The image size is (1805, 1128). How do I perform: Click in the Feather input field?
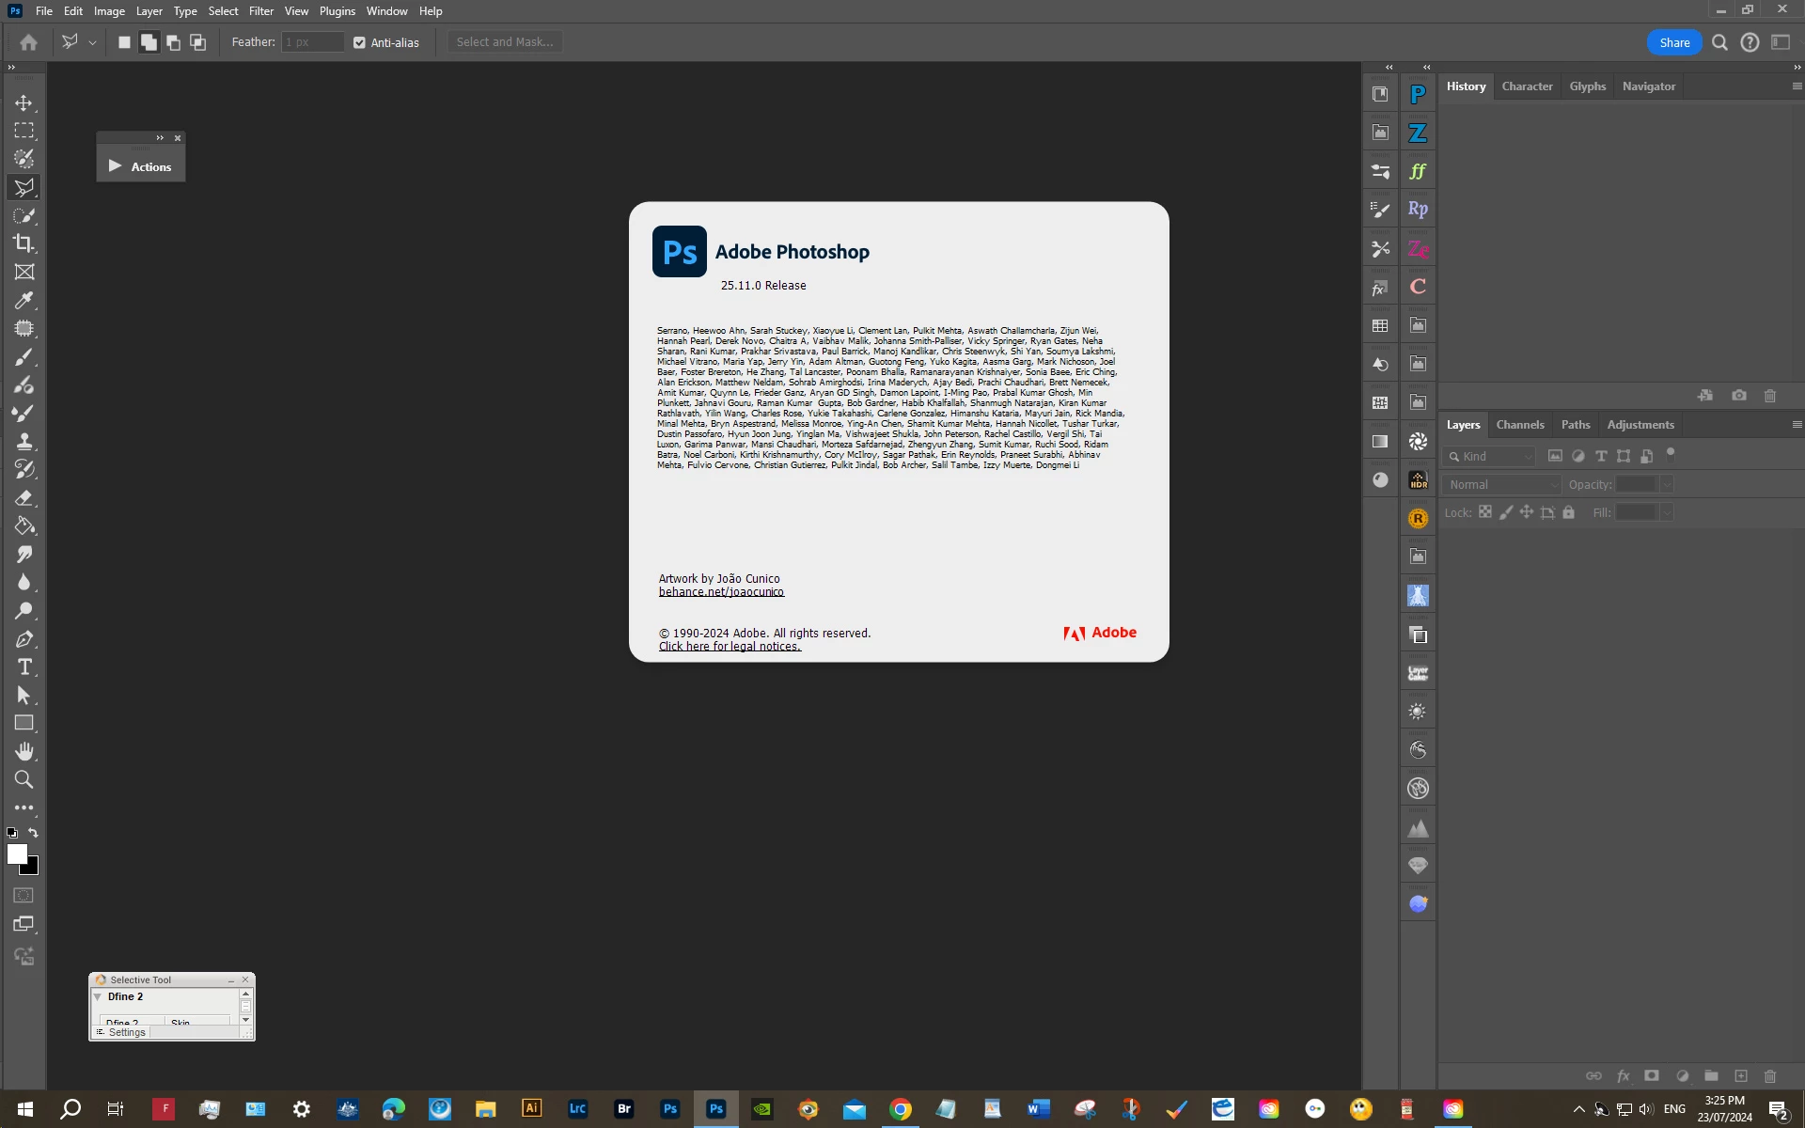(x=312, y=42)
